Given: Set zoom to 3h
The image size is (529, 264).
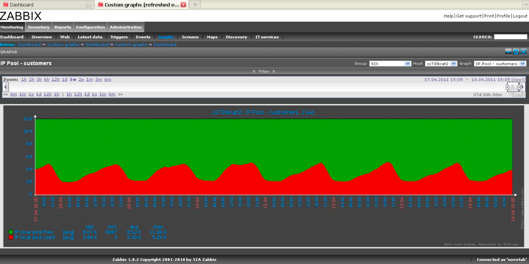Looking at the screenshot, I should [39, 79].
